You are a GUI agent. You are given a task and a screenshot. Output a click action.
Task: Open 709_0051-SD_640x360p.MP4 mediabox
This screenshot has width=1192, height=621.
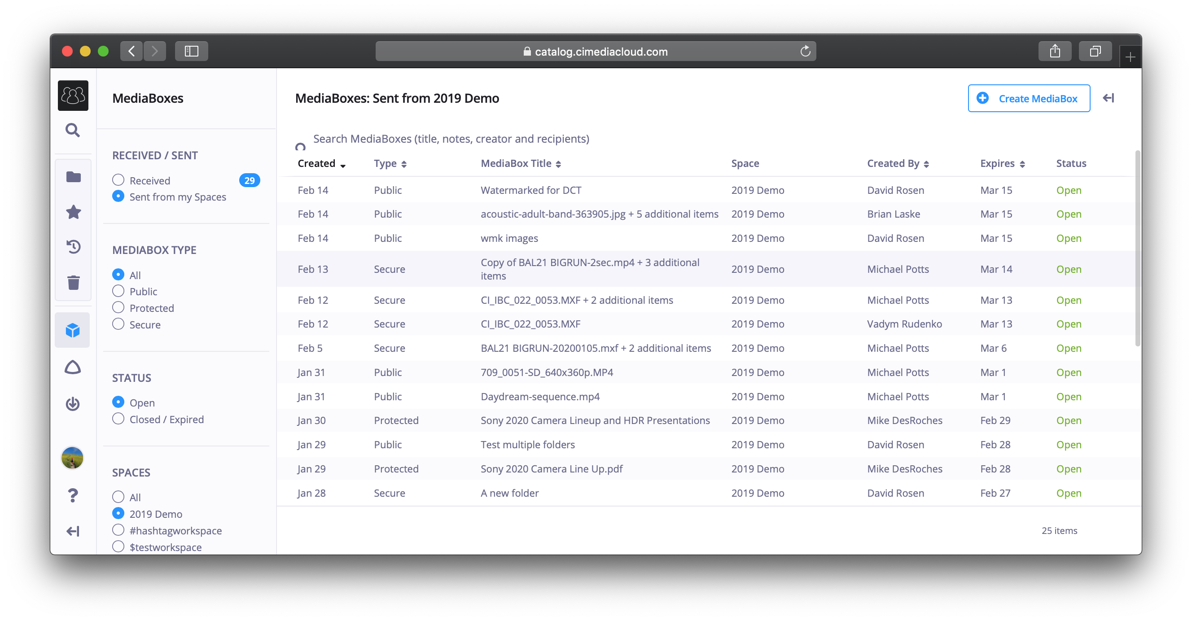[547, 372]
